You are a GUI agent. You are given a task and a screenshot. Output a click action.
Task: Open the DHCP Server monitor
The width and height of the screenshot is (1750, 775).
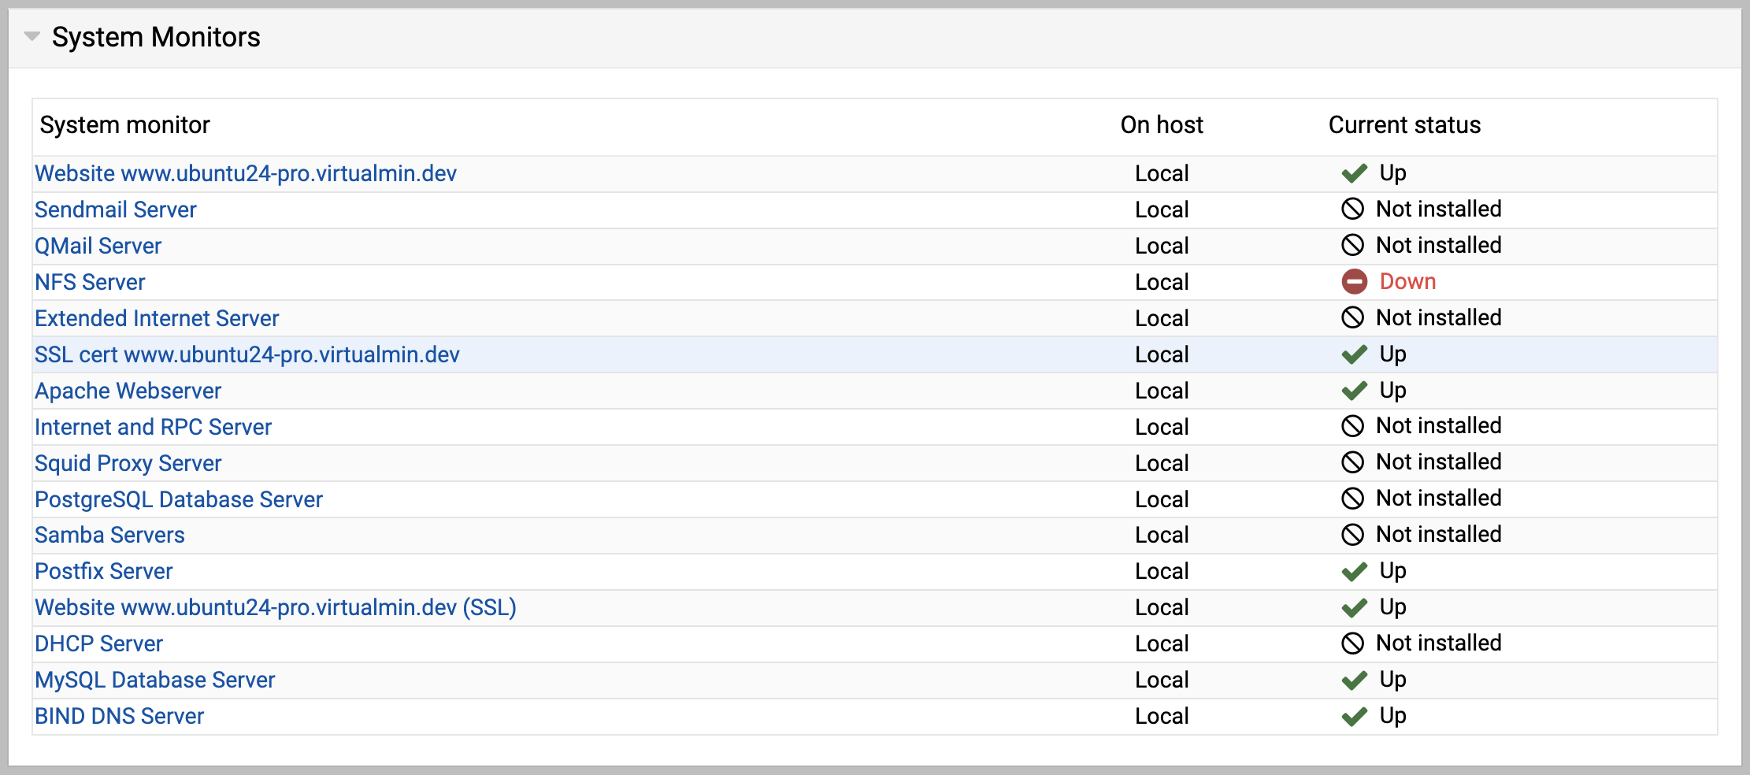click(x=98, y=643)
